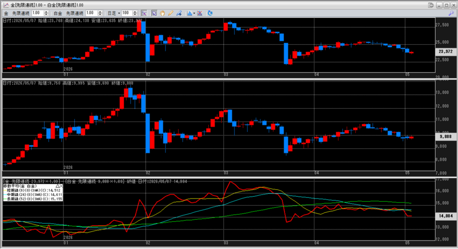The height and width of the screenshot is (249, 458).
Task: Close the moving average legend box
Action: 61,186
